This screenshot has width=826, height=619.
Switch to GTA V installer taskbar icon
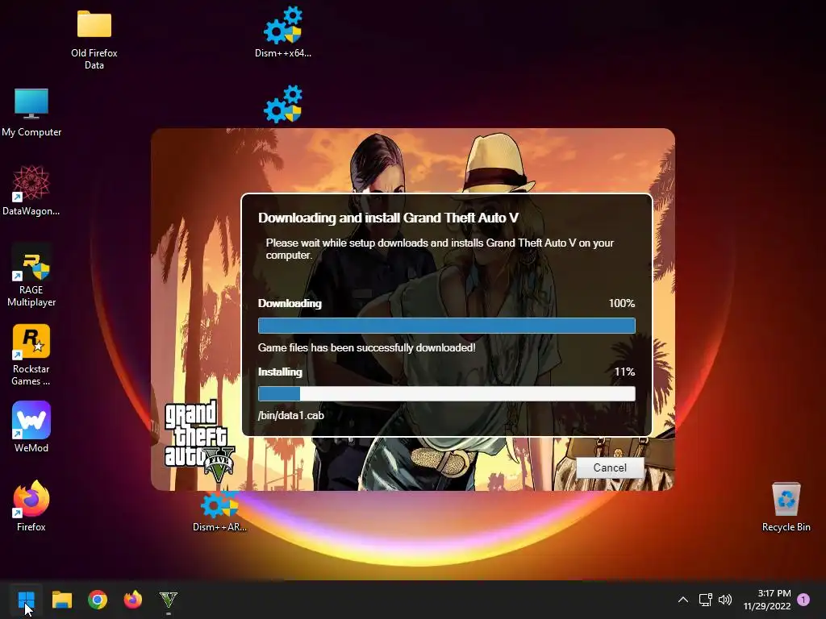(x=169, y=600)
